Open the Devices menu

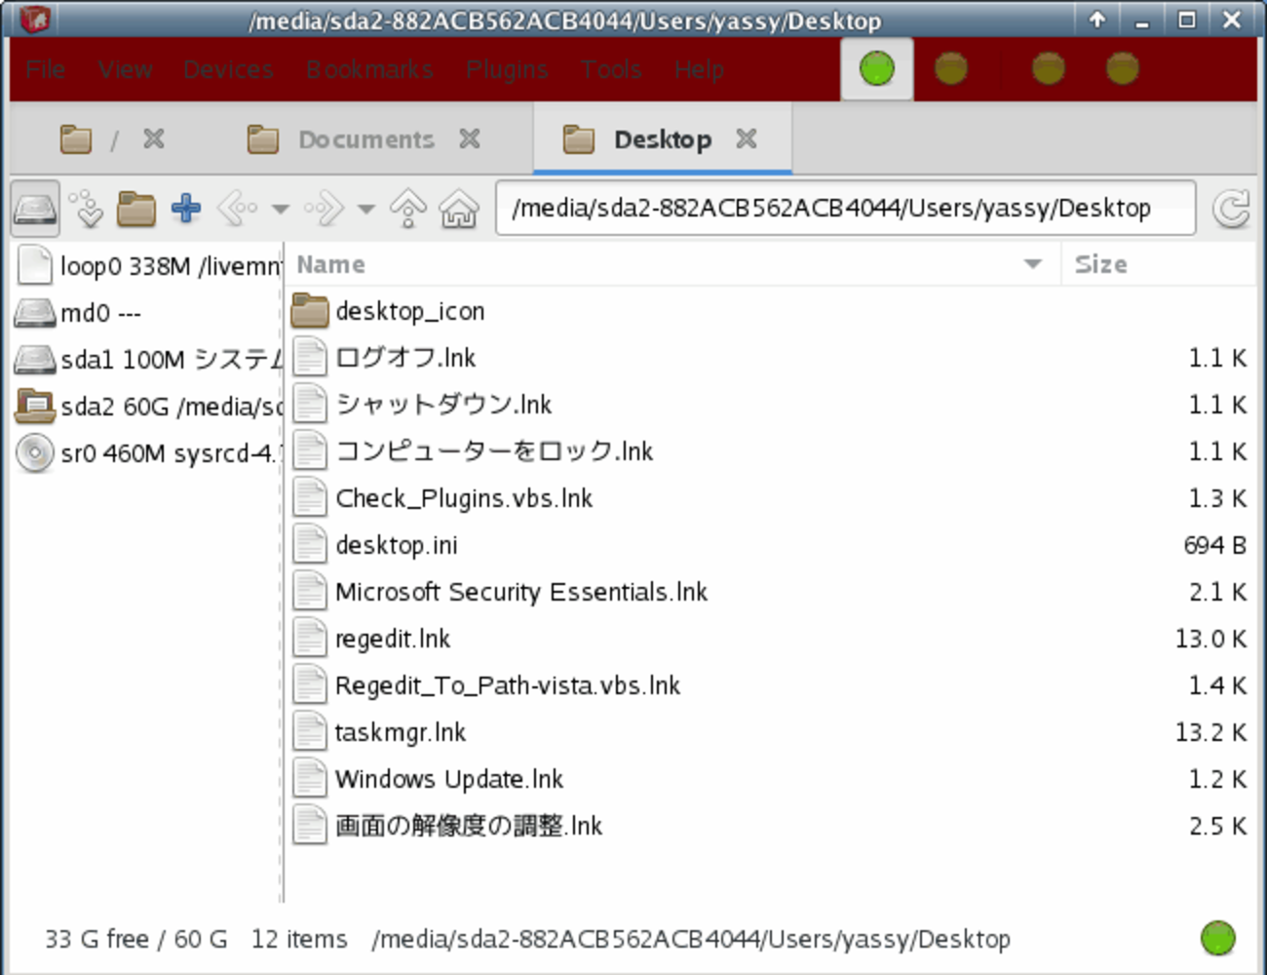(x=229, y=69)
